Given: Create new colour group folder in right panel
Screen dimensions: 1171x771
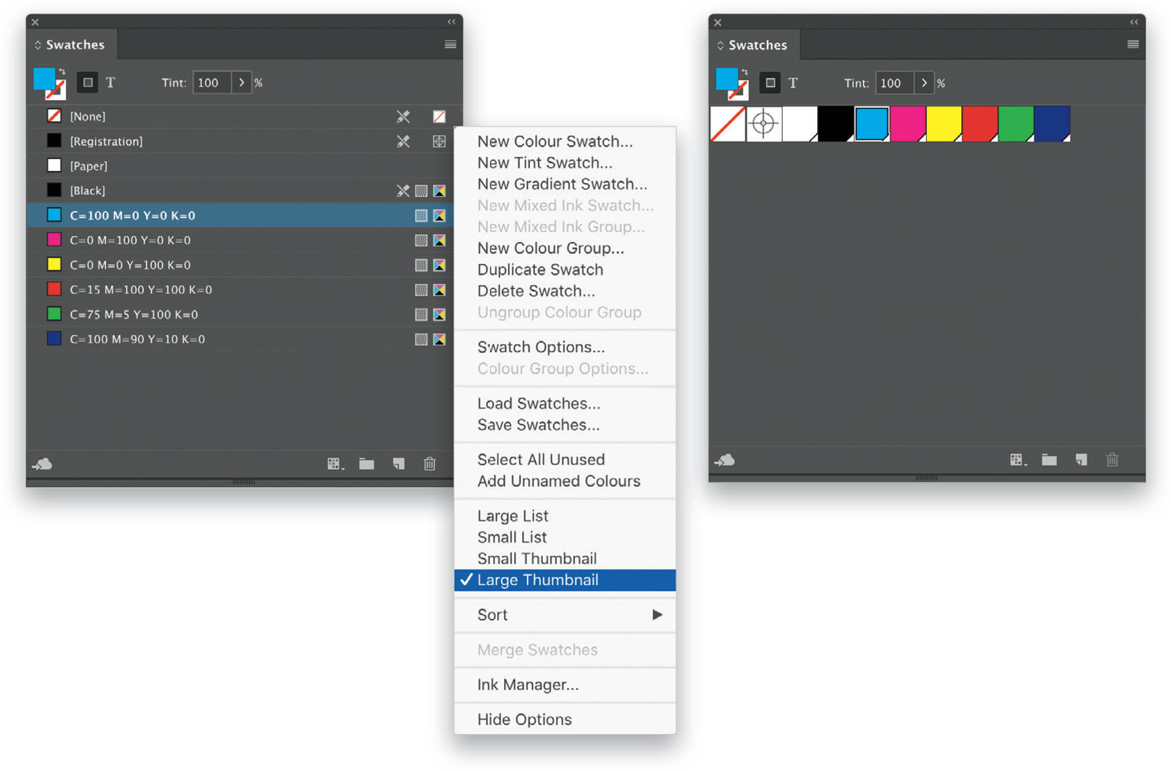Looking at the screenshot, I should (x=1049, y=460).
